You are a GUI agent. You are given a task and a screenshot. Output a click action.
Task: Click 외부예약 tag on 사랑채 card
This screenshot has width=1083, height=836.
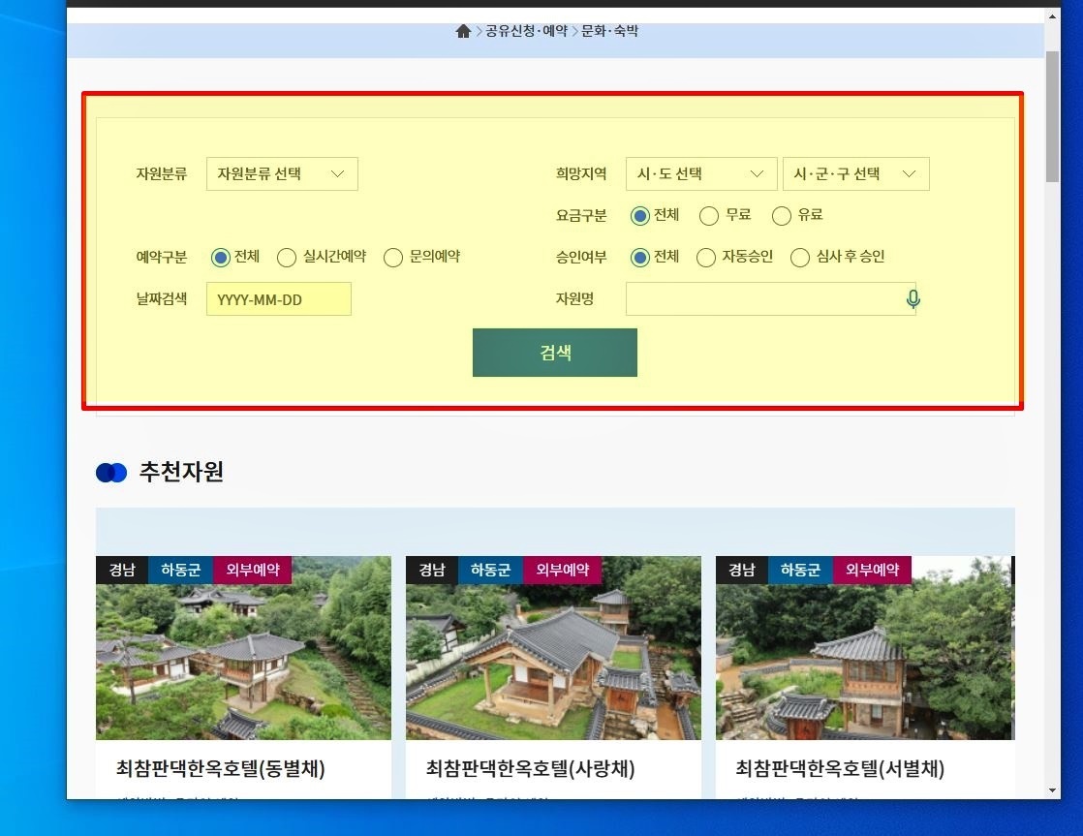(x=562, y=570)
